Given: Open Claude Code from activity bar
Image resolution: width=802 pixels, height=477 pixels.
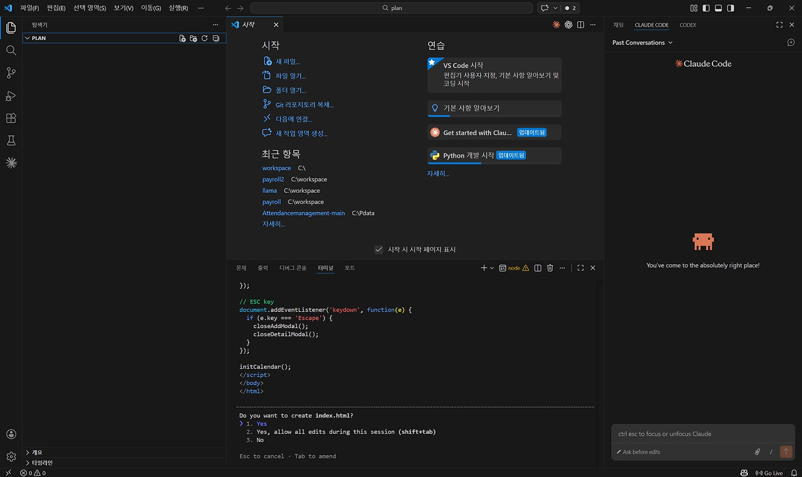Looking at the screenshot, I should pos(11,163).
